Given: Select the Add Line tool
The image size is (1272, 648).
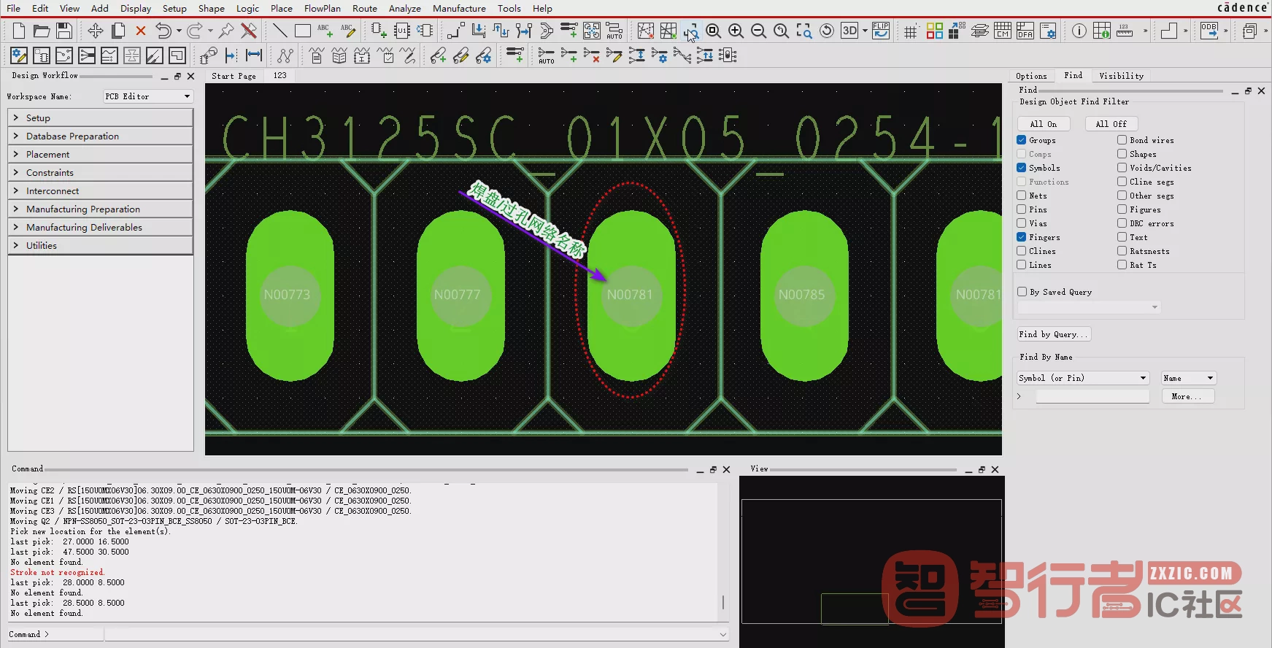Looking at the screenshot, I should pos(280,31).
